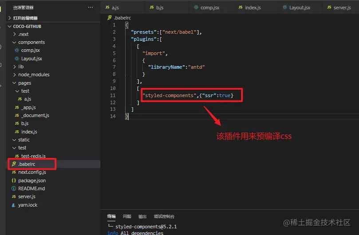359x235 pixels.
Task: Open test-redis.js from the file tree
Action: pyautogui.click(x=33, y=156)
